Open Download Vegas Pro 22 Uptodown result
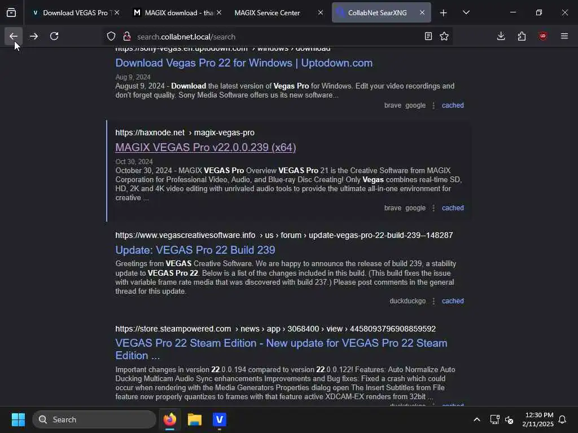This screenshot has width=578, height=433. pos(244,63)
